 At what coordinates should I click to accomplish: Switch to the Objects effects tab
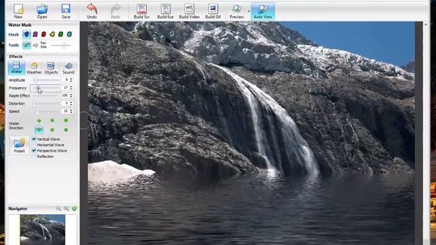(51, 68)
